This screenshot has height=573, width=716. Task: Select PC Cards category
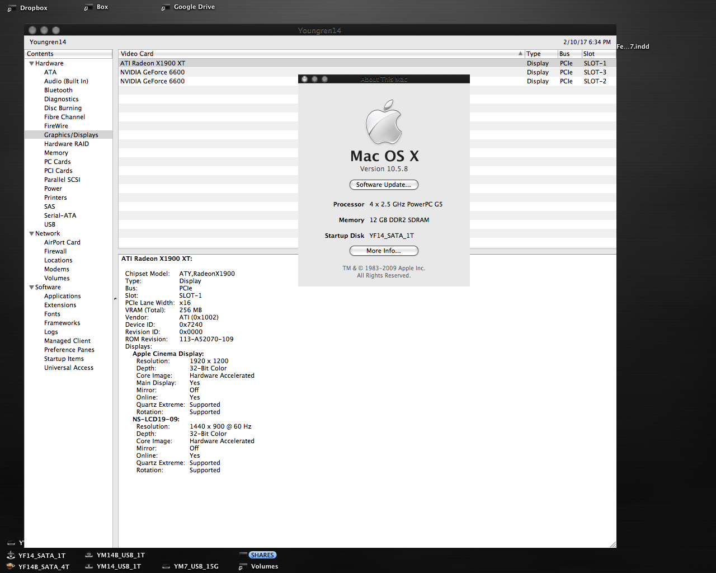58,162
